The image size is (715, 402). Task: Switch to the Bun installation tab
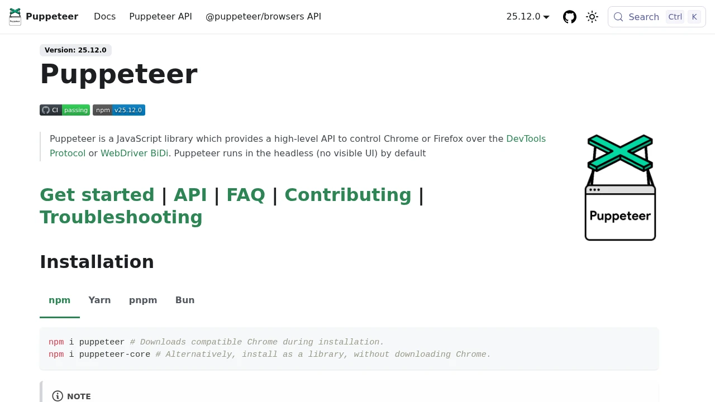185,300
